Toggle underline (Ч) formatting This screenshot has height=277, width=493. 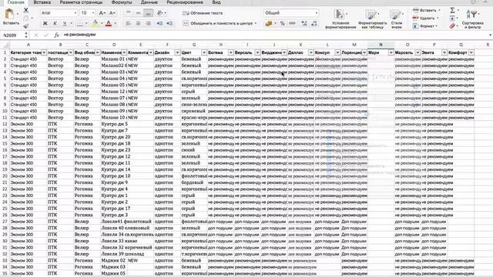[x=65, y=24]
